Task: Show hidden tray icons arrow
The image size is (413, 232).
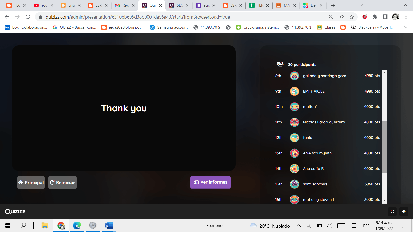Action: pos(299,226)
